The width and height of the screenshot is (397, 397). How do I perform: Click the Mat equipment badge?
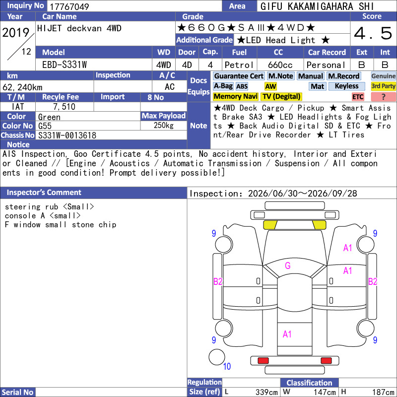coord(317,86)
